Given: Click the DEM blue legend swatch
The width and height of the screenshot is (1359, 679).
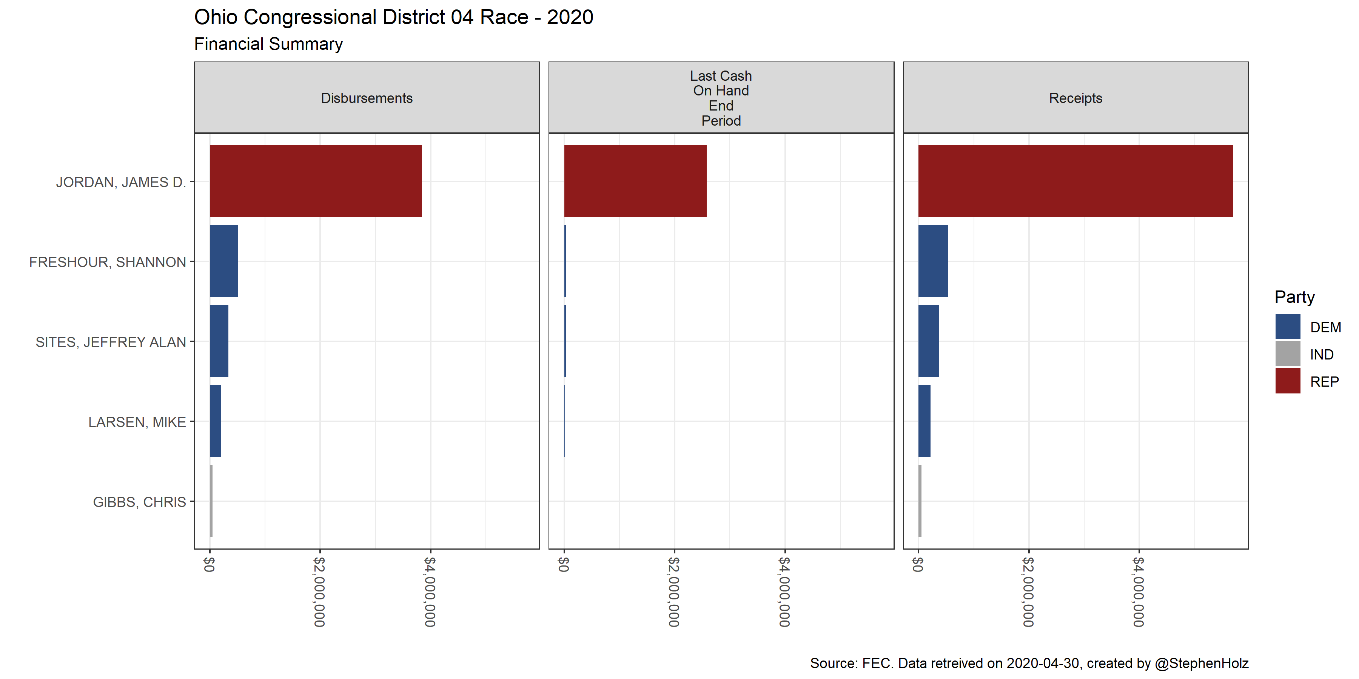Looking at the screenshot, I should (1287, 327).
